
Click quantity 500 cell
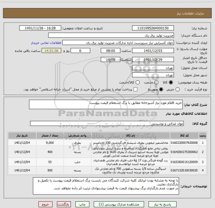pos(50,170)
